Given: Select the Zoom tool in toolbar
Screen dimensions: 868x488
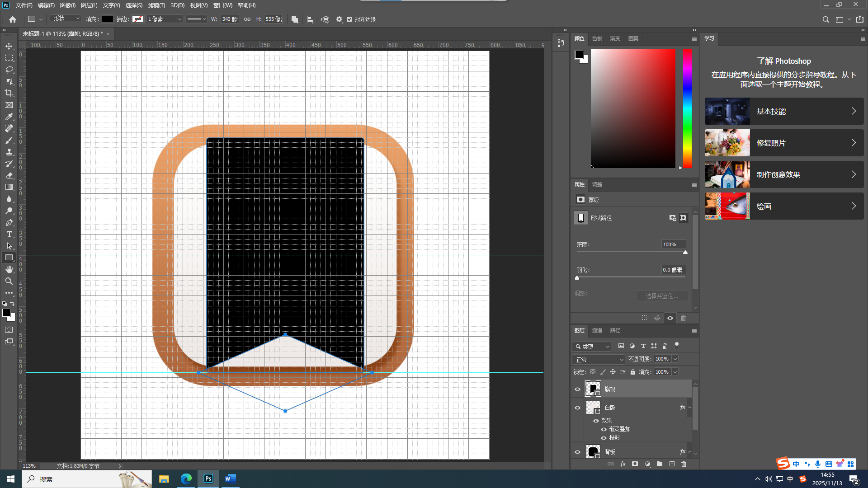Looking at the screenshot, I should (9, 281).
